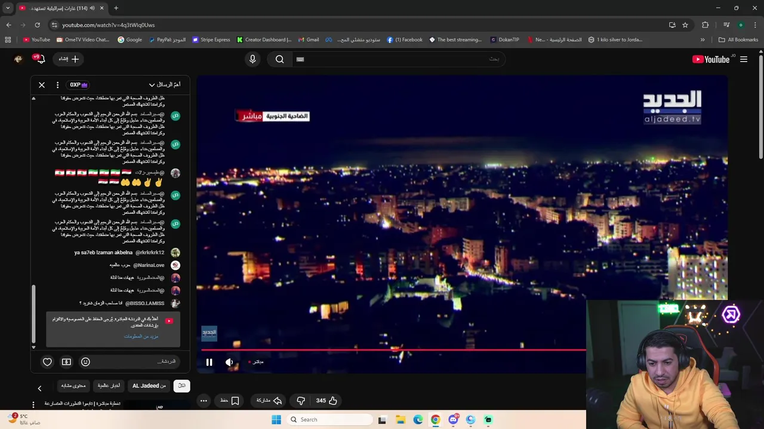The height and width of the screenshot is (429, 764).
Task: Click the address bar URL
Action: click(x=109, y=25)
